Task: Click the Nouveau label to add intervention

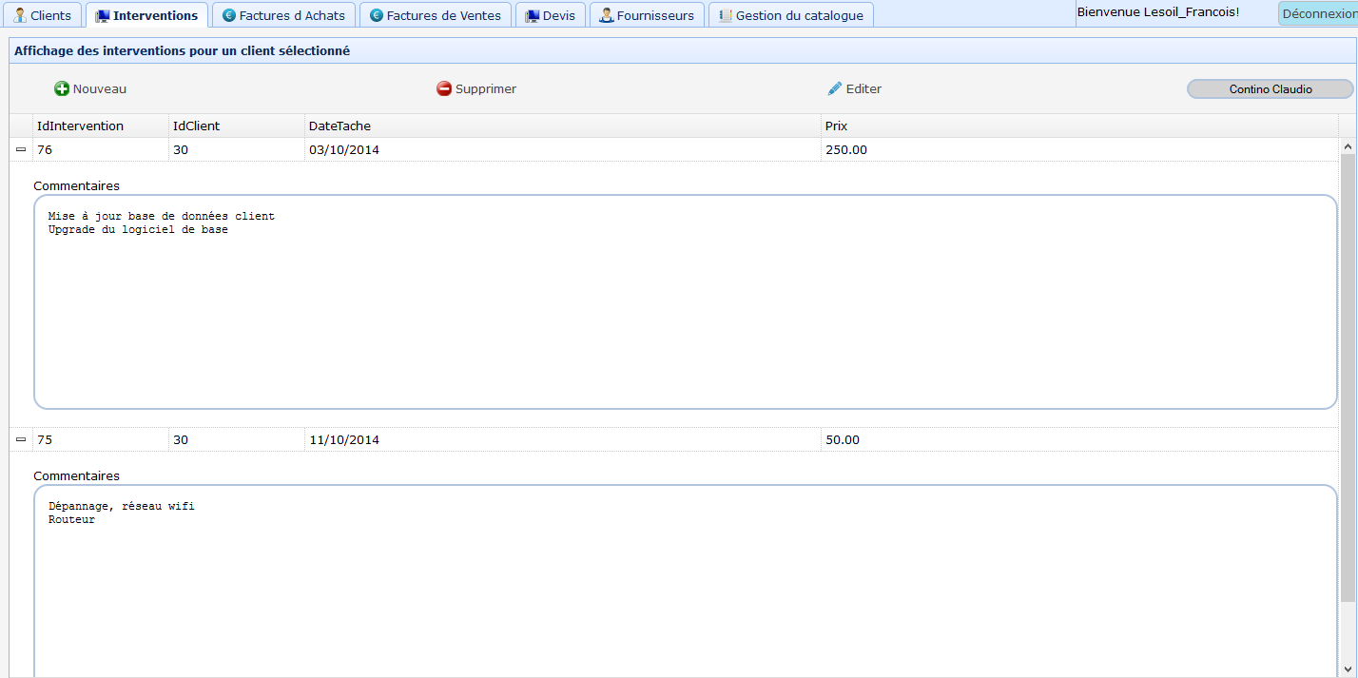Action: (x=100, y=88)
